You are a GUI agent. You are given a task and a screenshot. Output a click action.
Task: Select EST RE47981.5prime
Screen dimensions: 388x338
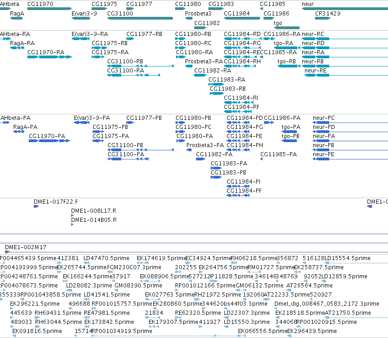point(87,318)
